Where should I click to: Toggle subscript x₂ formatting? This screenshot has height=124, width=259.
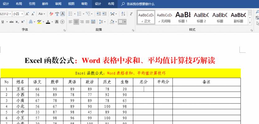pyautogui.click(x=17, y=22)
